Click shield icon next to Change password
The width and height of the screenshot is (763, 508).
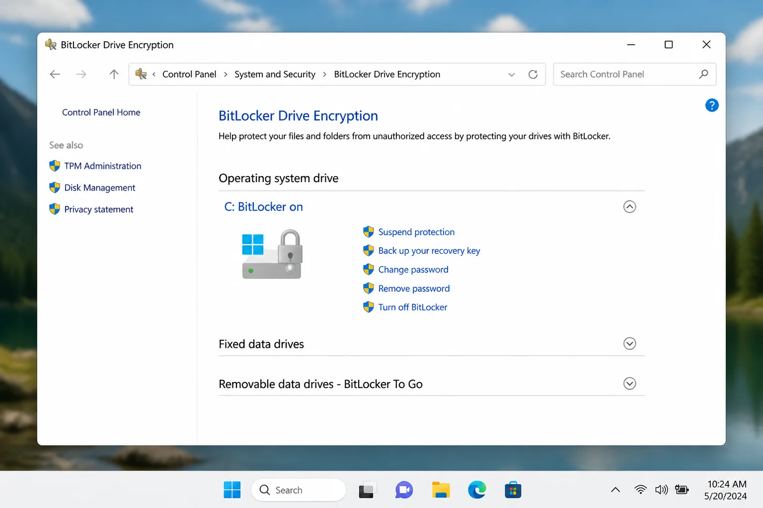click(369, 269)
